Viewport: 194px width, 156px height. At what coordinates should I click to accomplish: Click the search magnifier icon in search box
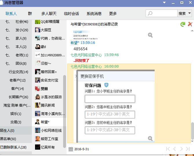click(150, 13)
